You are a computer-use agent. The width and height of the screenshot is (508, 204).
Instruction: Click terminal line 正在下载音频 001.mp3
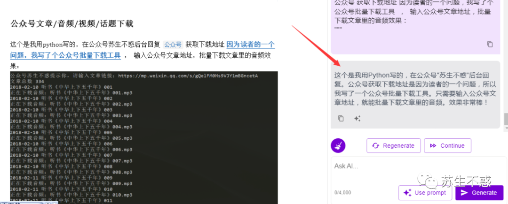coord(71,93)
